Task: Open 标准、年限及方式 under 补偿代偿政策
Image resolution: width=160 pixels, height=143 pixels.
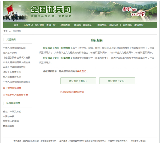Action: click(12, 111)
